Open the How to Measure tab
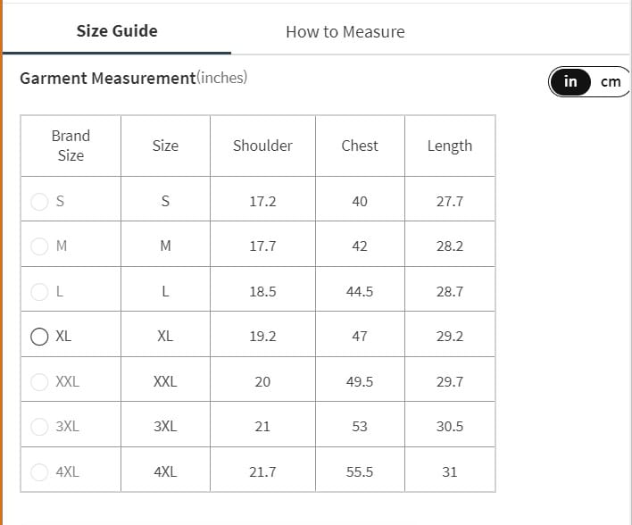Viewport: 632px width, 525px height. pos(345,32)
